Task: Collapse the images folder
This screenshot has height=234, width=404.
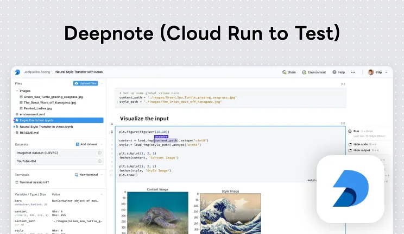Action: (x=17, y=91)
